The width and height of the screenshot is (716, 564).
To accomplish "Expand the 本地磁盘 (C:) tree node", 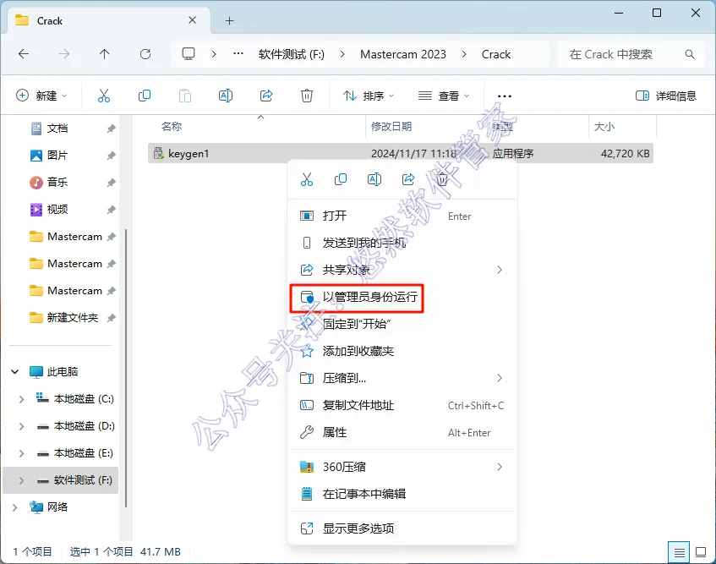I will point(21,399).
